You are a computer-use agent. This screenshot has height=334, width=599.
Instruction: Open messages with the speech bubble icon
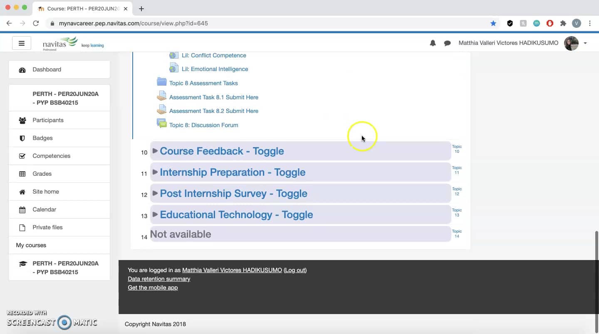(447, 43)
